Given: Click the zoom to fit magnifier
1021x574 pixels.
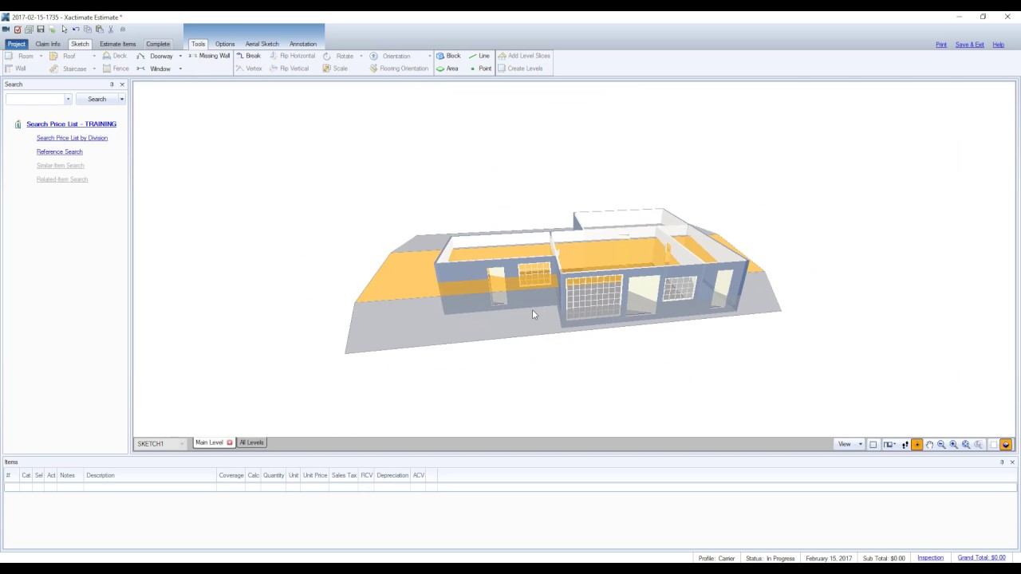Looking at the screenshot, I should pos(966,444).
